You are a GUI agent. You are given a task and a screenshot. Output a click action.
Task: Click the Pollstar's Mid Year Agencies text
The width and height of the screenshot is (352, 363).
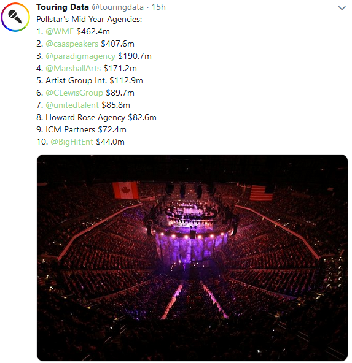coord(89,19)
